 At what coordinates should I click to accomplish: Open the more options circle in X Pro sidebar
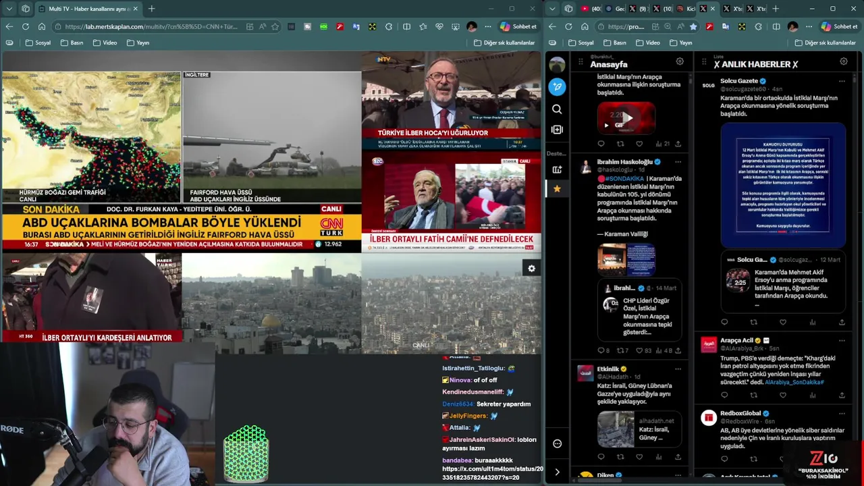[x=557, y=443]
